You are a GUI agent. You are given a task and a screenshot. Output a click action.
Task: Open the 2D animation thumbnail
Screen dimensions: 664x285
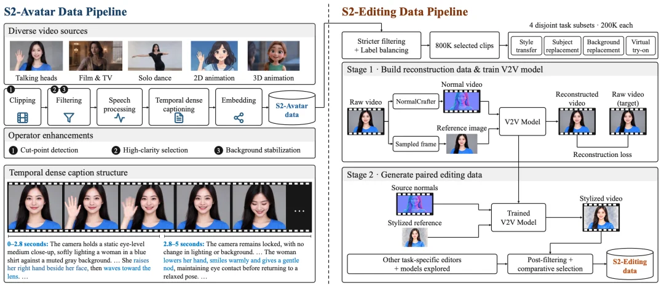click(213, 55)
